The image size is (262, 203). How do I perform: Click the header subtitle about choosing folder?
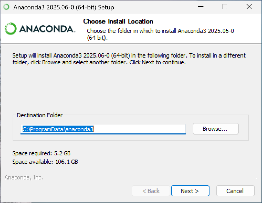(160, 34)
